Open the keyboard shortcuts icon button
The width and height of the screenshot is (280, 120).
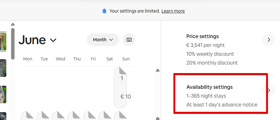click(x=129, y=40)
